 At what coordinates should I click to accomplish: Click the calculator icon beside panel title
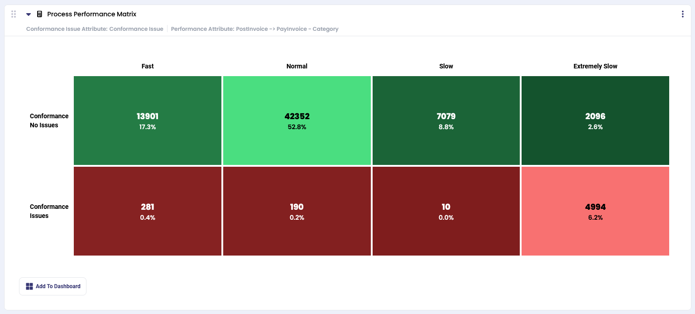(x=39, y=14)
